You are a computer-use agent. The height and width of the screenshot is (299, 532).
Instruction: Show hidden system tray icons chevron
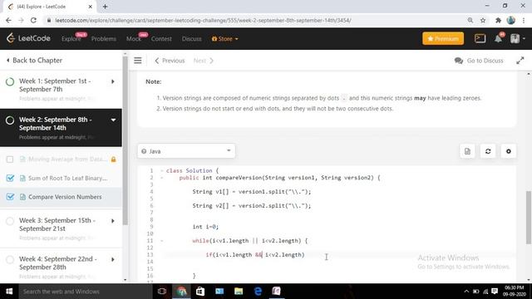(x=466, y=292)
